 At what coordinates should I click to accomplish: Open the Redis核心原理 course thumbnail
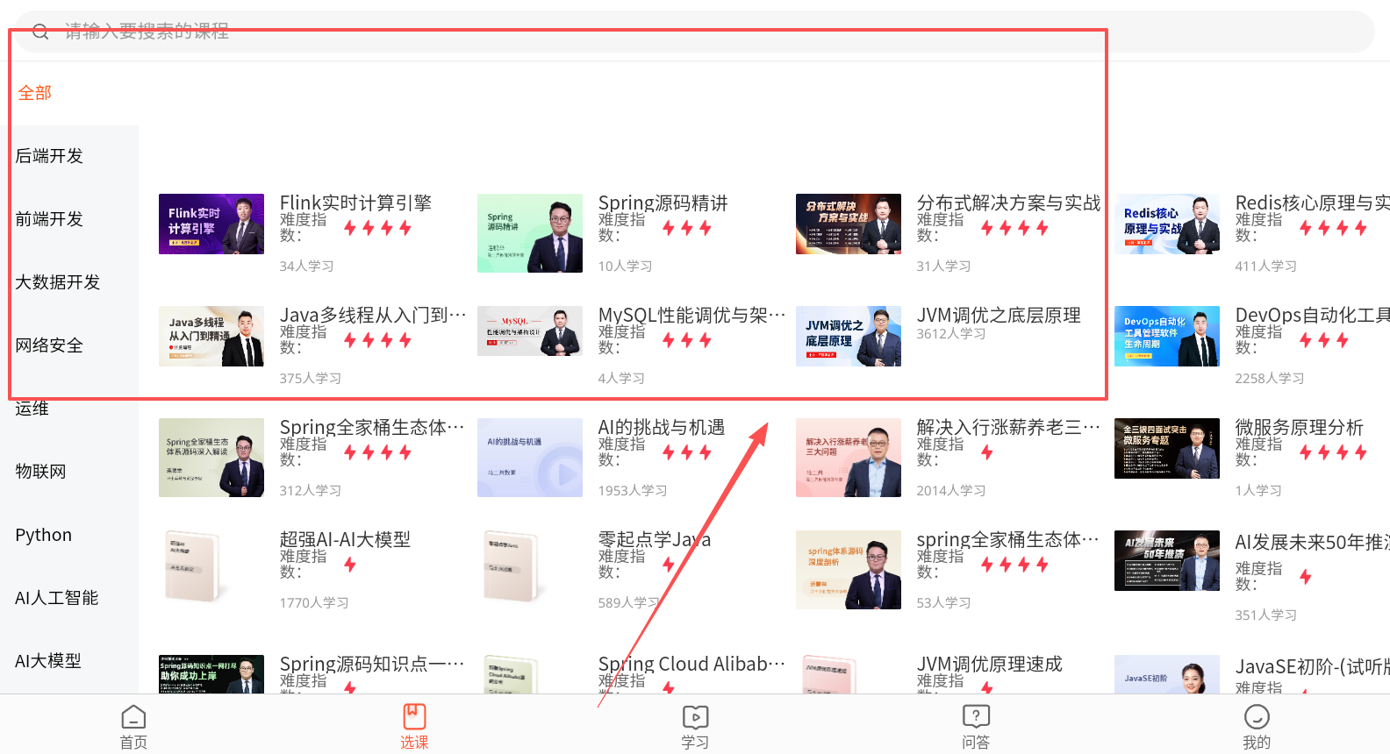click(x=1166, y=224)
